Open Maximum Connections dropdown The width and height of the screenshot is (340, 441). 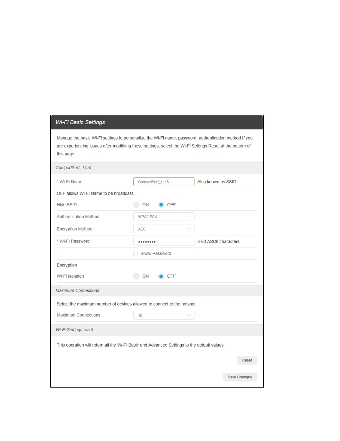pos(164,315)
